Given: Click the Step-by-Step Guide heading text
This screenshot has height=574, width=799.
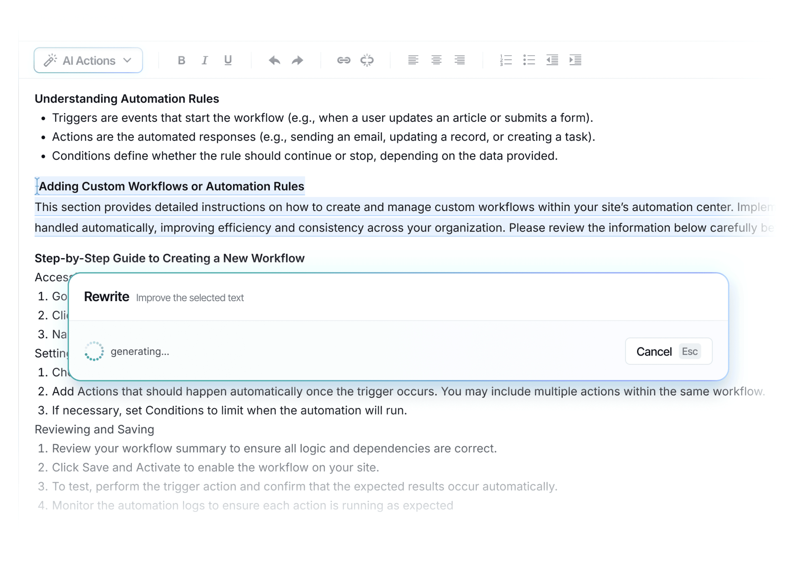Looking at the screenshot, I should (x=170, y=258).
